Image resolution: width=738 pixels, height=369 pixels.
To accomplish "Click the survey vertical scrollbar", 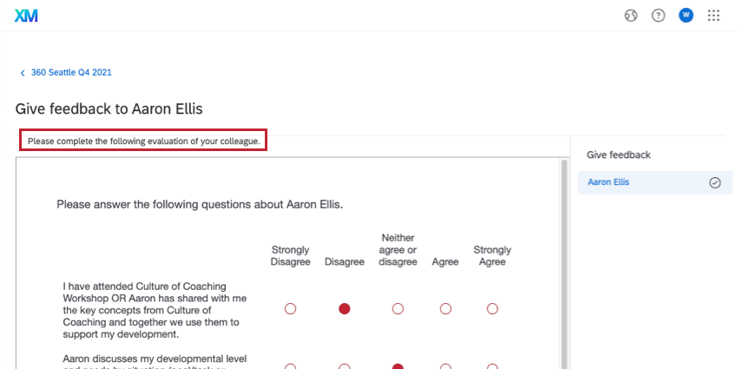I will [564, 260].
